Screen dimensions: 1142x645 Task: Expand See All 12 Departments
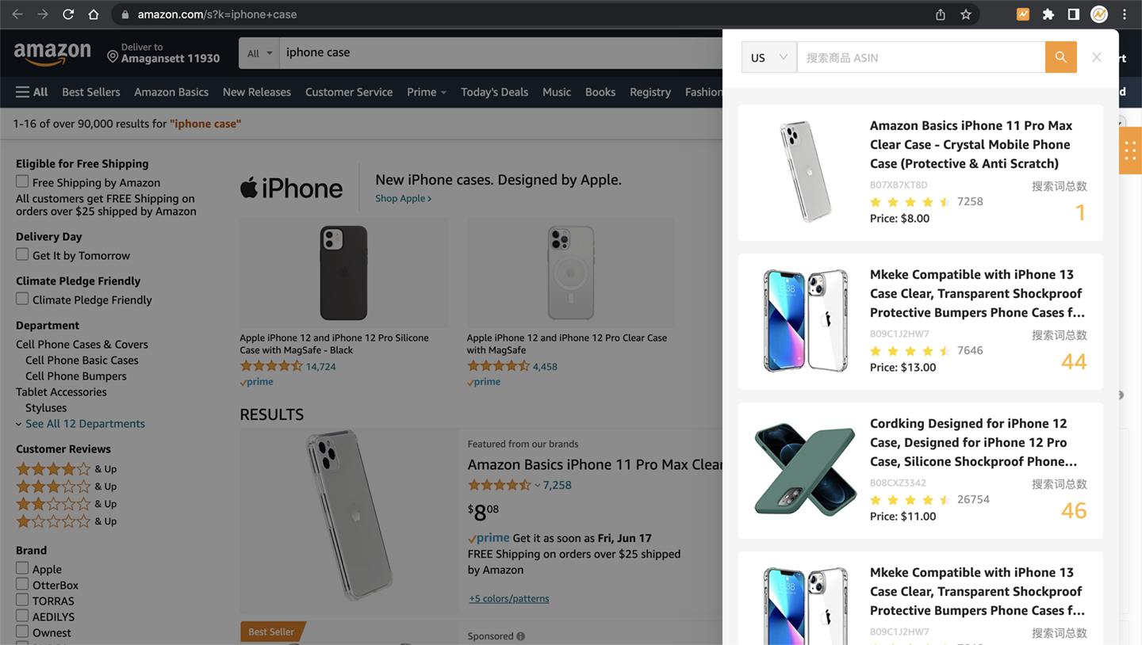(85, 424)
